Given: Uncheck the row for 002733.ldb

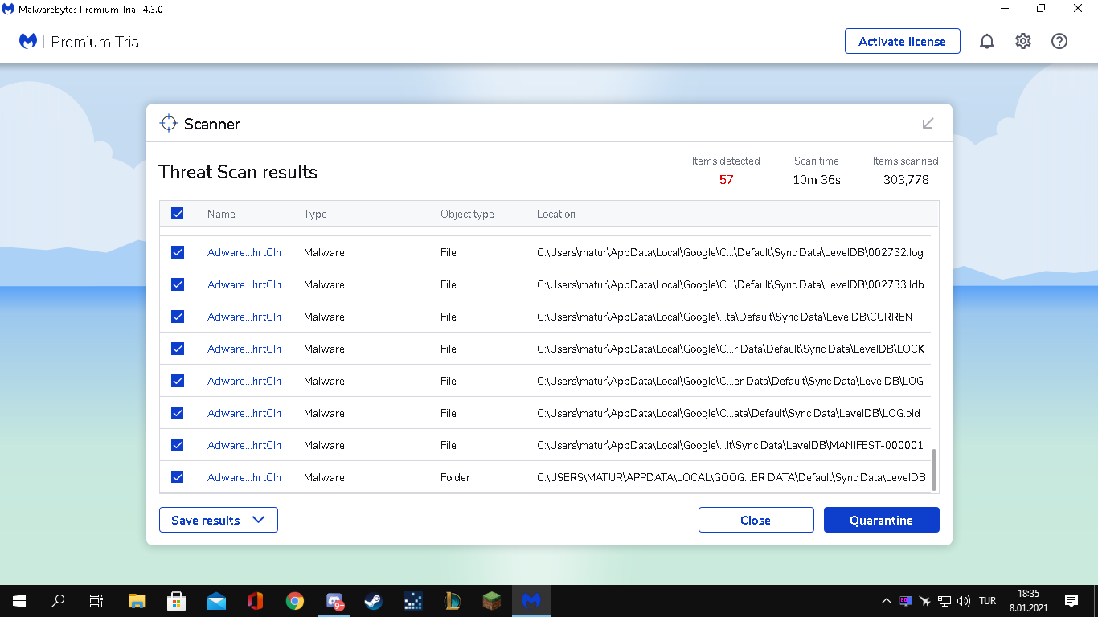Looking at the screenshot, I should coord(178,284).
